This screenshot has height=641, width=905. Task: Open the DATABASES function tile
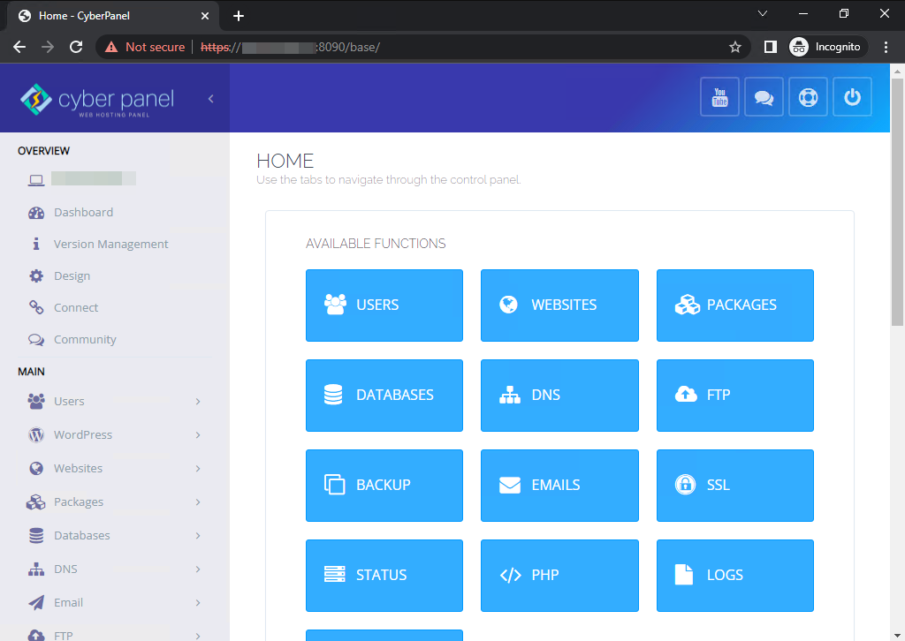coord(384,395)
